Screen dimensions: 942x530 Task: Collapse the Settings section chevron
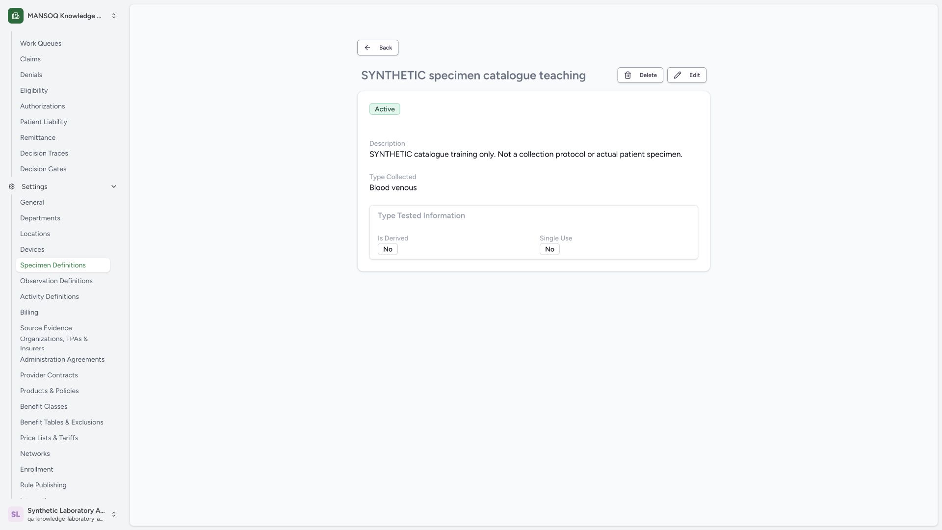(114, 186)
